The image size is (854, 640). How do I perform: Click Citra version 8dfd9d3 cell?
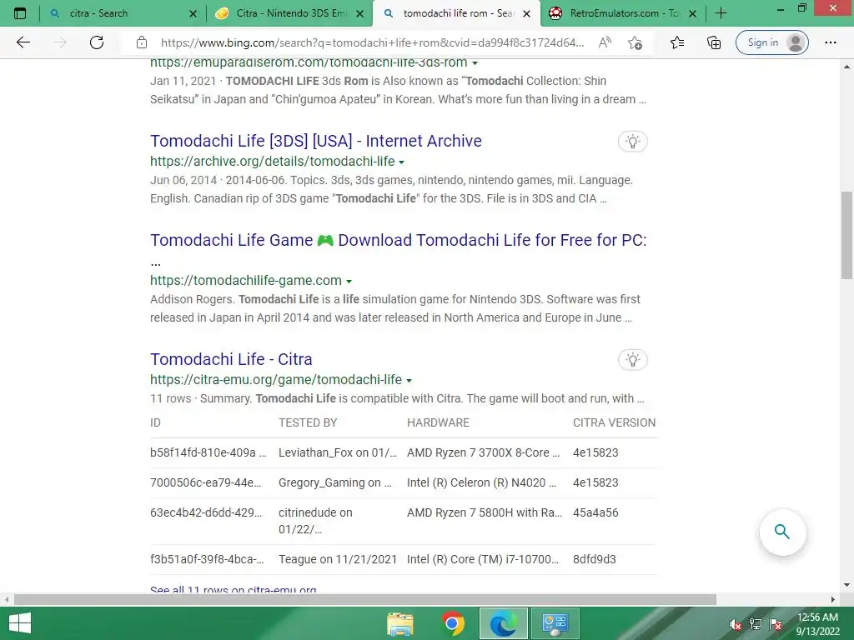click(x=594, y=559)
